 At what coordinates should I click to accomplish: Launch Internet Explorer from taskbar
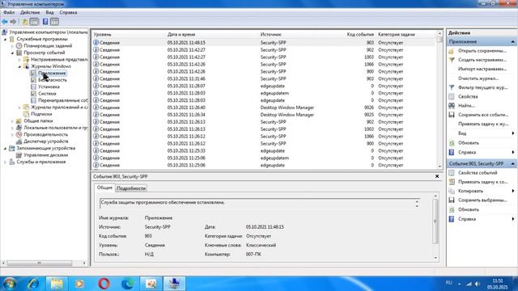pyautogui.click(x=33, y=284)
